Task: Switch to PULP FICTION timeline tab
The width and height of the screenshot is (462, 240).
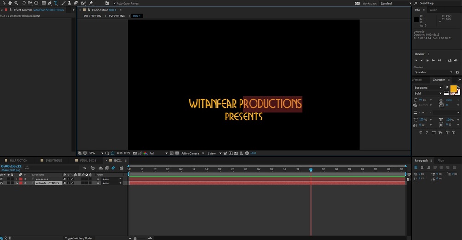Action: 18,160
